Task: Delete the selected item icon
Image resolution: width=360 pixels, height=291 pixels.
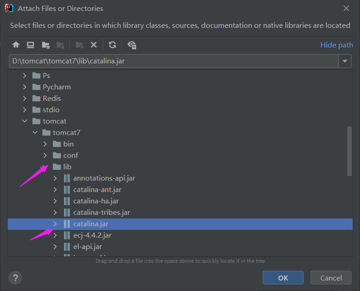Action: [x=94, y=45]
